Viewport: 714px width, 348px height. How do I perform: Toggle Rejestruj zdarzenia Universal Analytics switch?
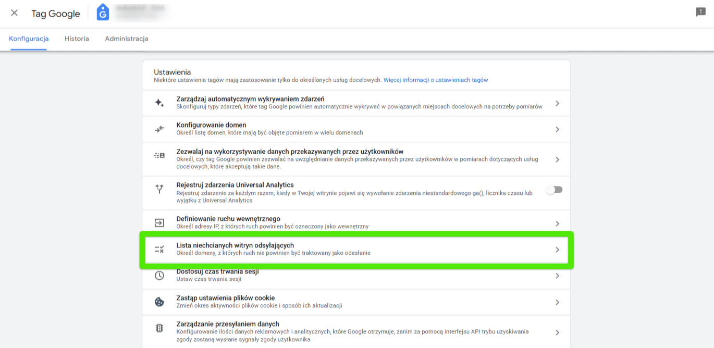click(554, 190)
